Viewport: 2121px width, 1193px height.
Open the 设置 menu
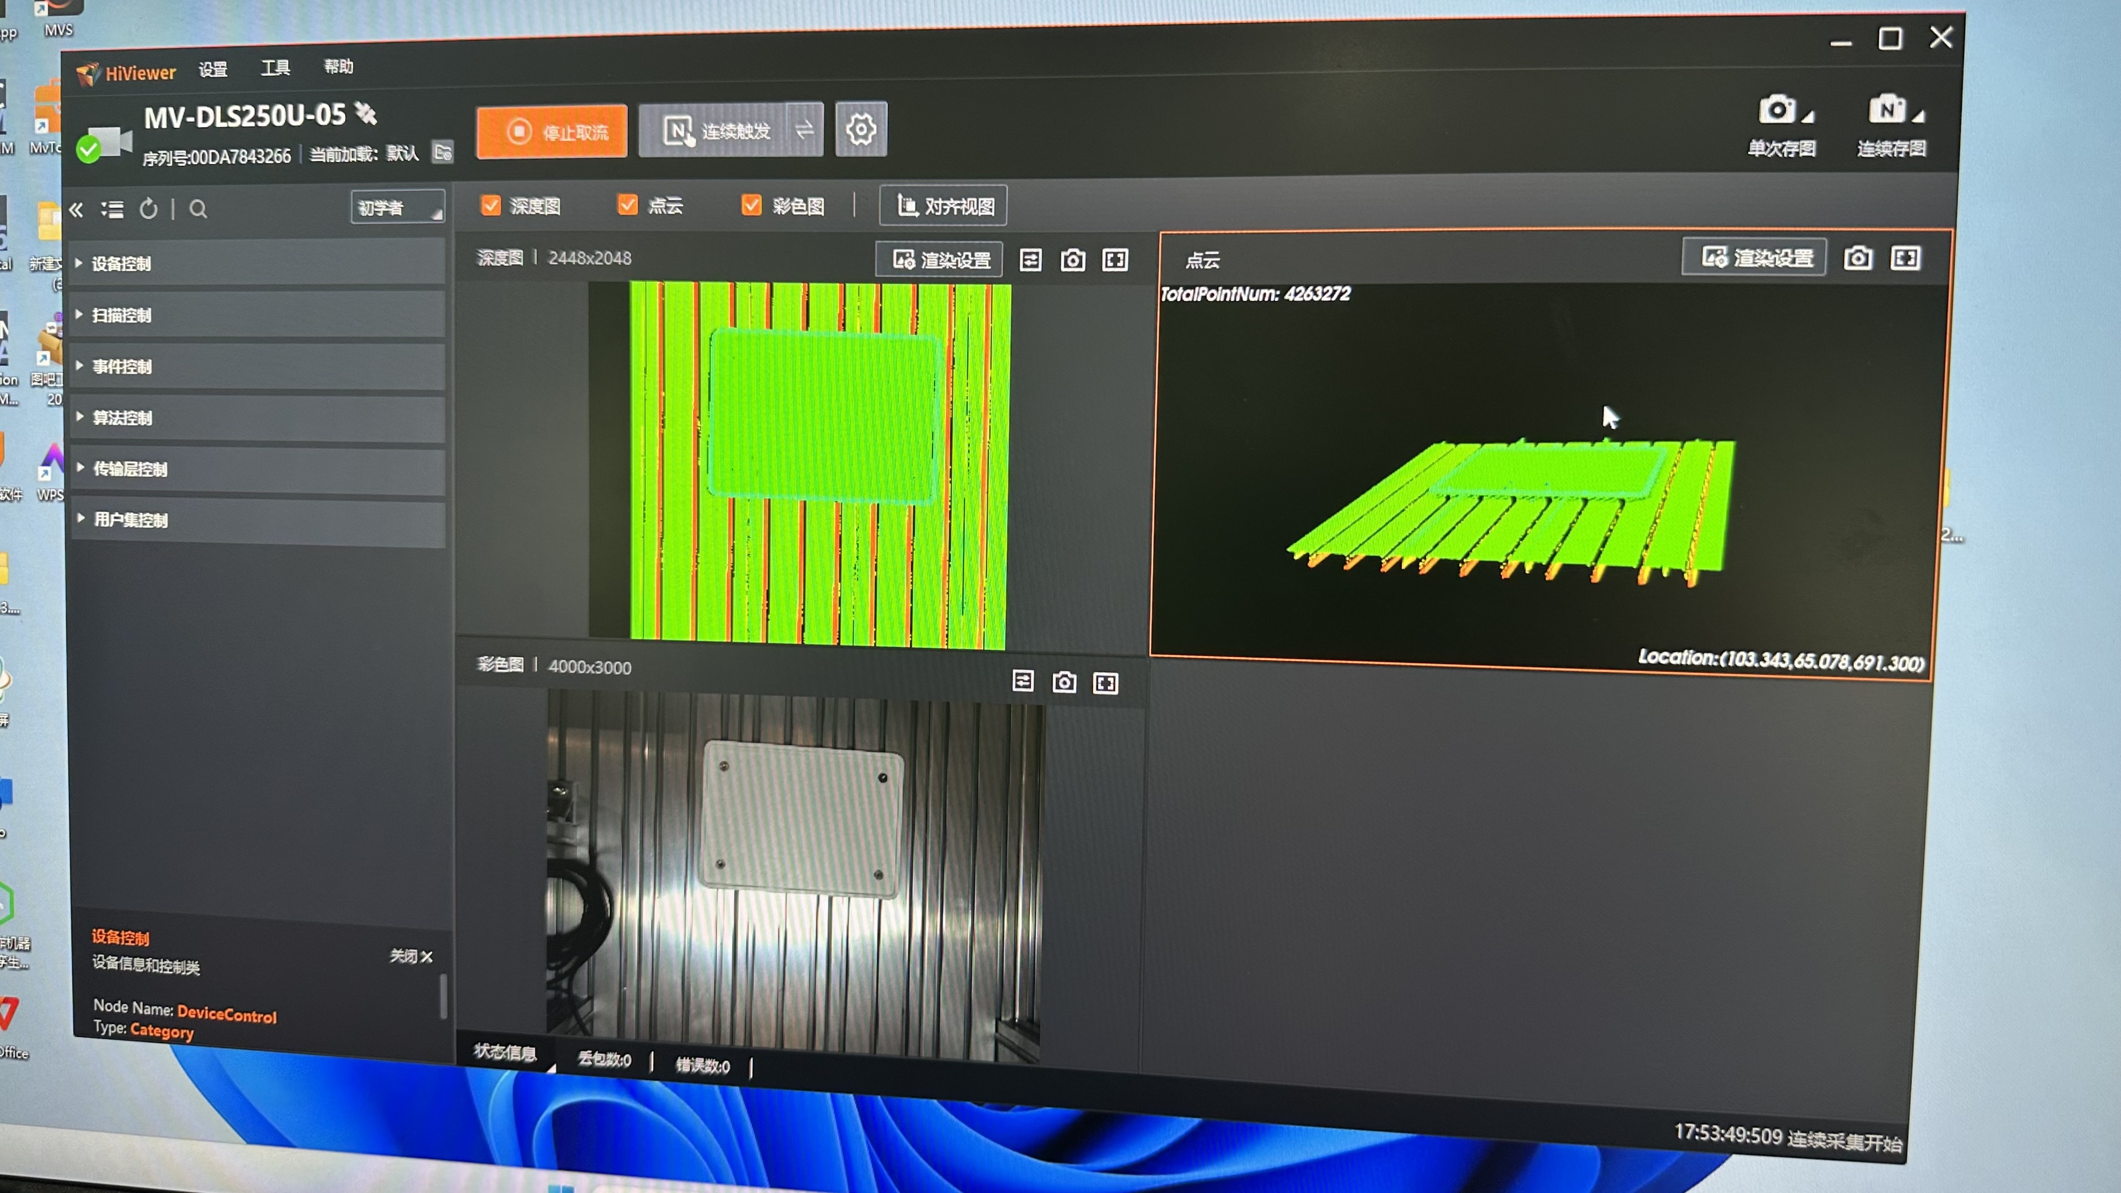[213, 69]
